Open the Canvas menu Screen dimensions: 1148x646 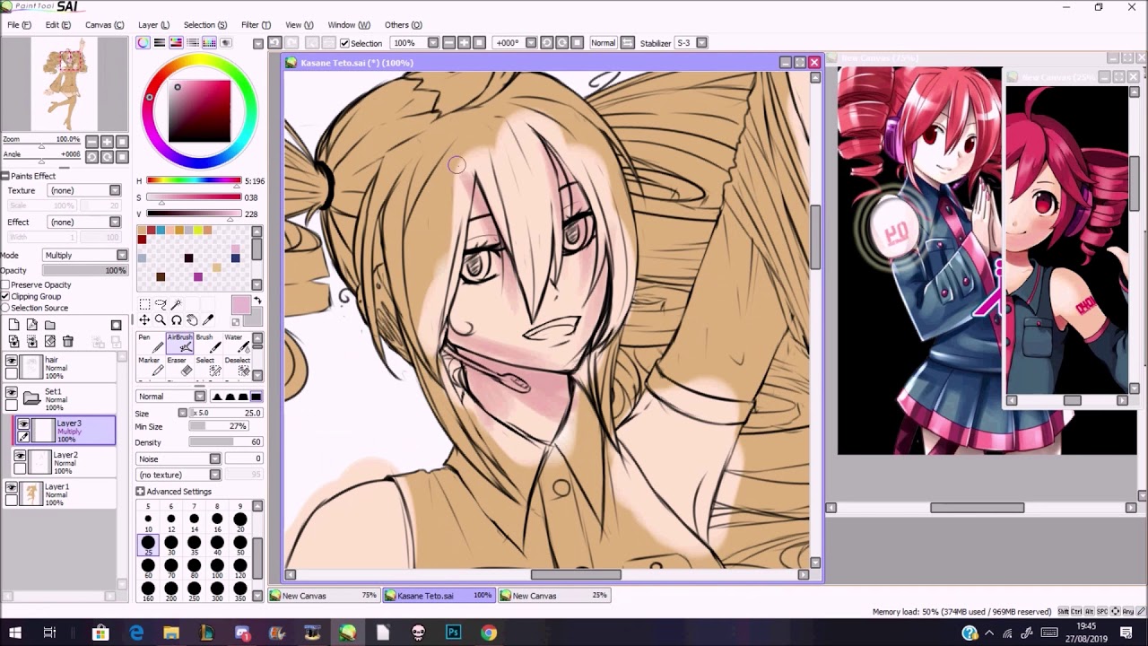[x=104, y=25]
